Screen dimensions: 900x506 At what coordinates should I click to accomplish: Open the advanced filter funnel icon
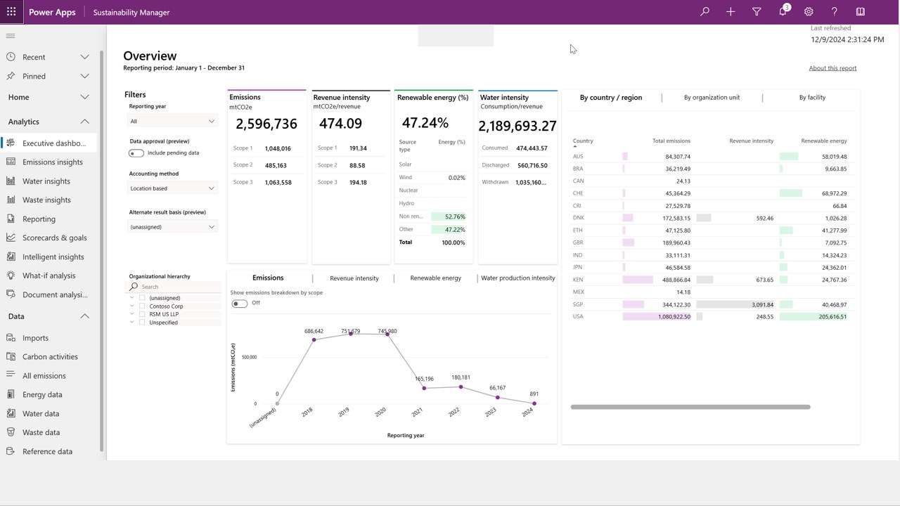[x=757, y=12]
